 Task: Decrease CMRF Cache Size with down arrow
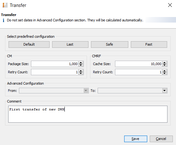tap(165, 65)
